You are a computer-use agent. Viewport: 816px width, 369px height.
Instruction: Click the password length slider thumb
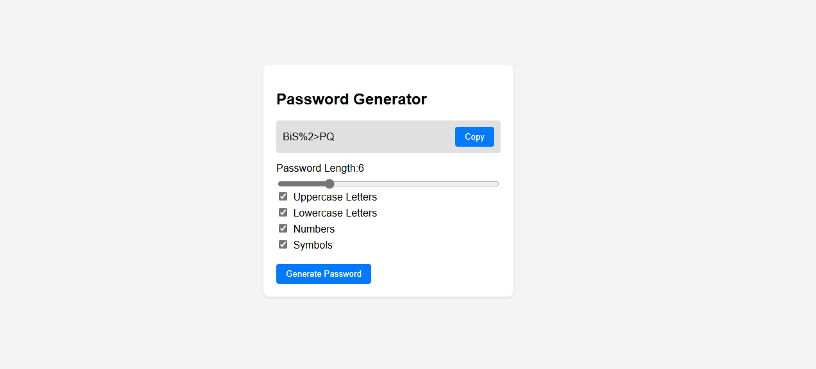(x=329, y=184)
